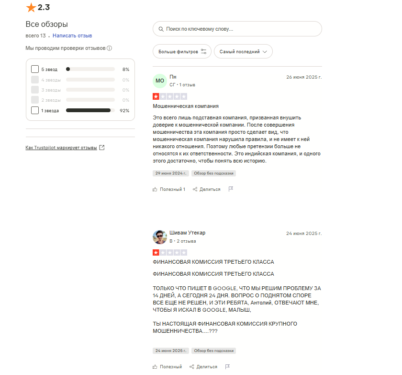Click the Обзор без подсказки tag on Пн's review

pyautogui.click(x=213, y=173)
